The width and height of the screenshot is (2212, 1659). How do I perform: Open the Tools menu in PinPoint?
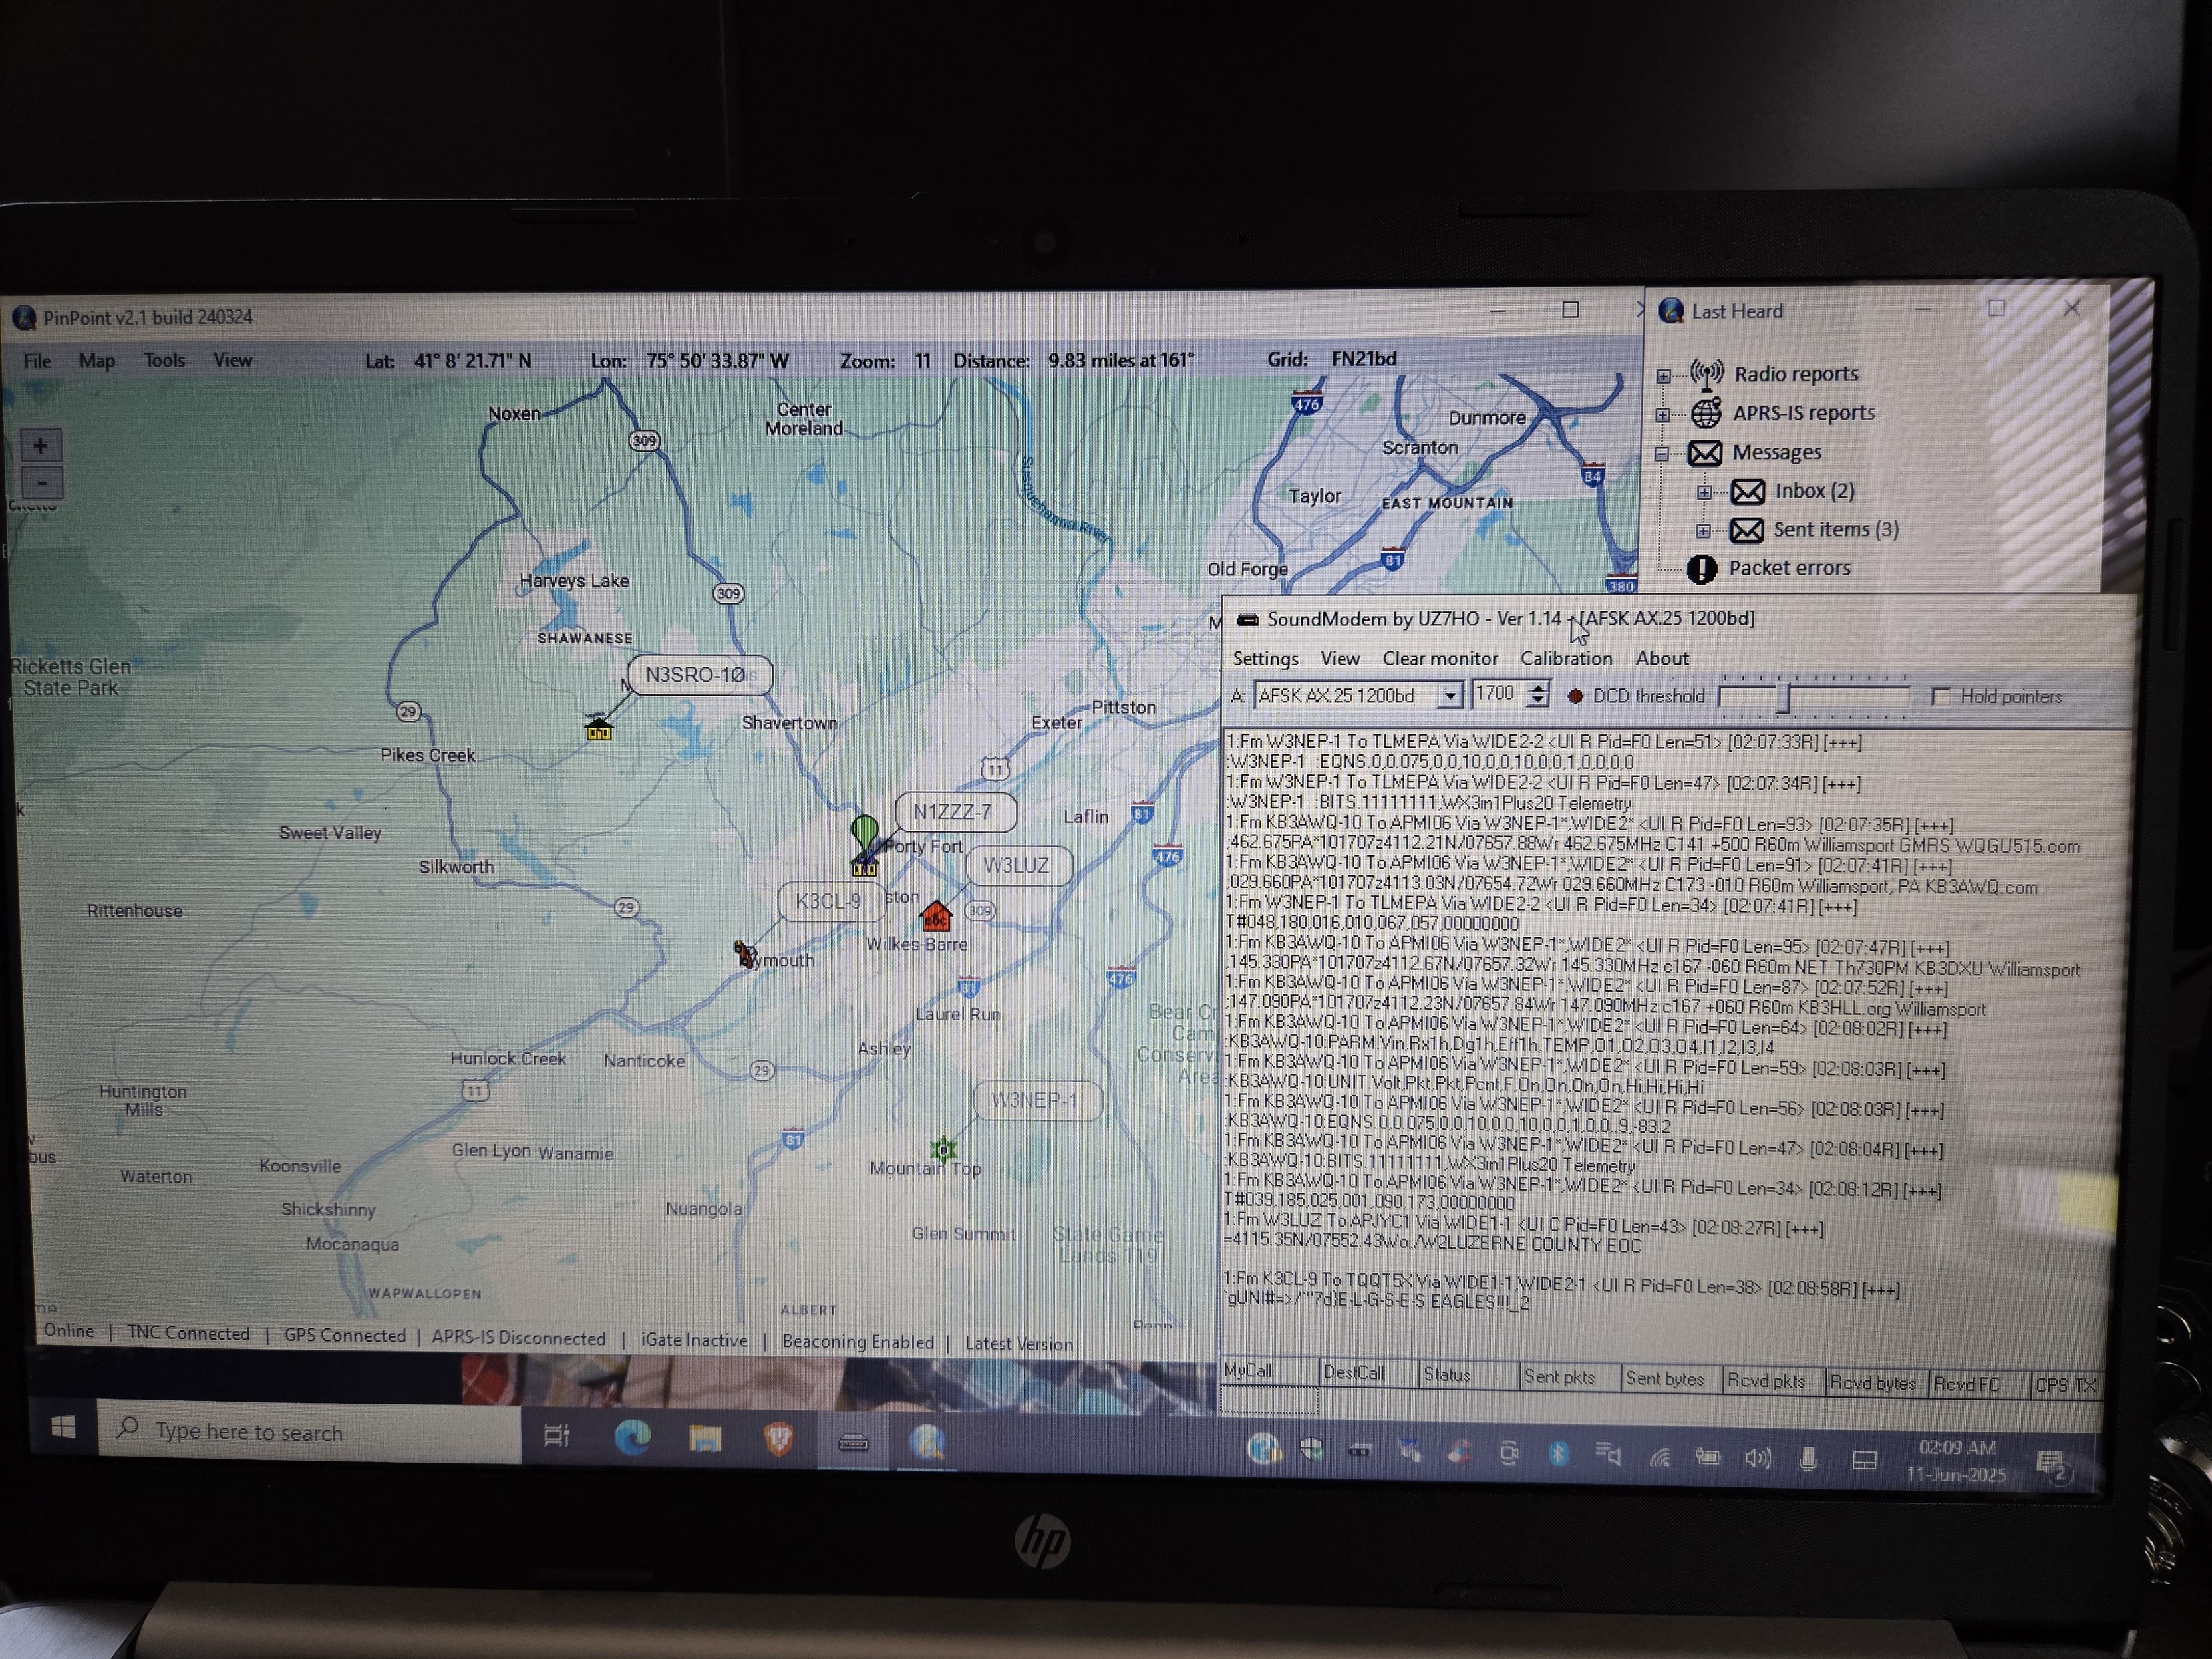164,360
